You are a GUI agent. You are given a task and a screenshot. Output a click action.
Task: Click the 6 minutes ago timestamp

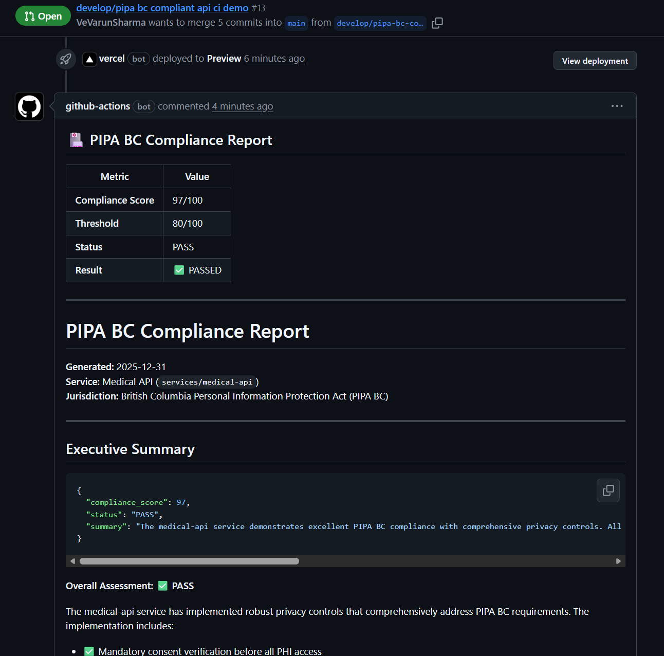[274, 59]
